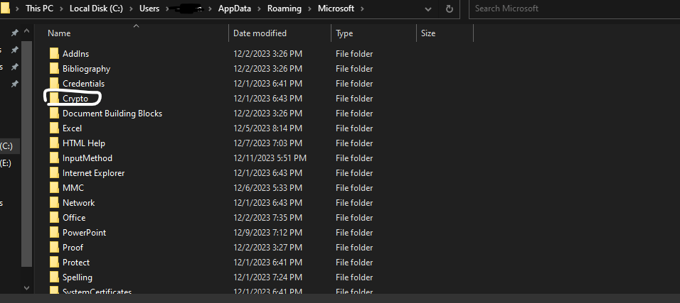Viewport: 680px width, 303px height.
Task: Select the AddIns folder icon
Action: point(54,54)
